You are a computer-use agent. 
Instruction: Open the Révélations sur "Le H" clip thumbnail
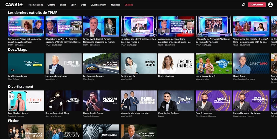64,27
